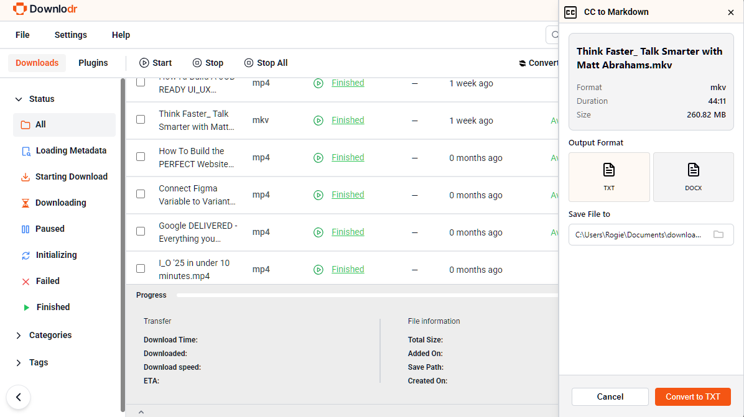Show Paused downloads
This screenshot has height=417, width=744.
click(50, 229)
